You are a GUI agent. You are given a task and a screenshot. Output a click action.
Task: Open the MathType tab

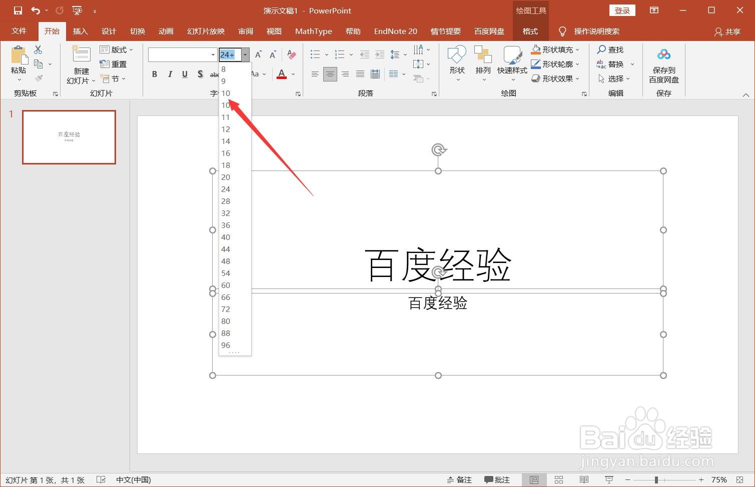point(313,31)
